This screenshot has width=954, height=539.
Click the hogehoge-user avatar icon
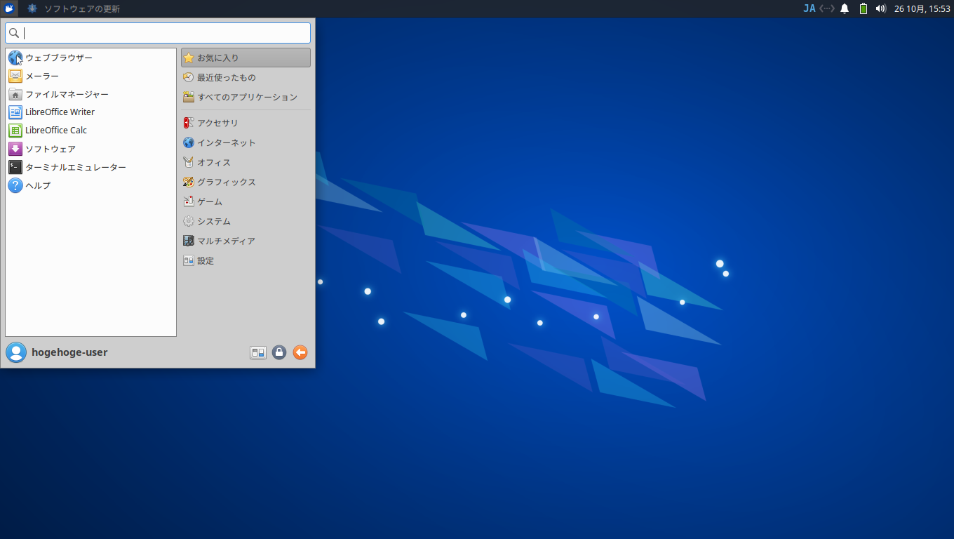click(16, 352)
